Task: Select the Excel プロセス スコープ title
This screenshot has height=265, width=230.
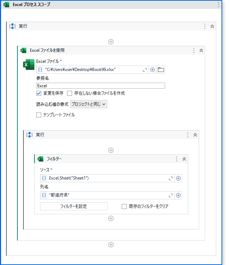Action: pos(32,5)
